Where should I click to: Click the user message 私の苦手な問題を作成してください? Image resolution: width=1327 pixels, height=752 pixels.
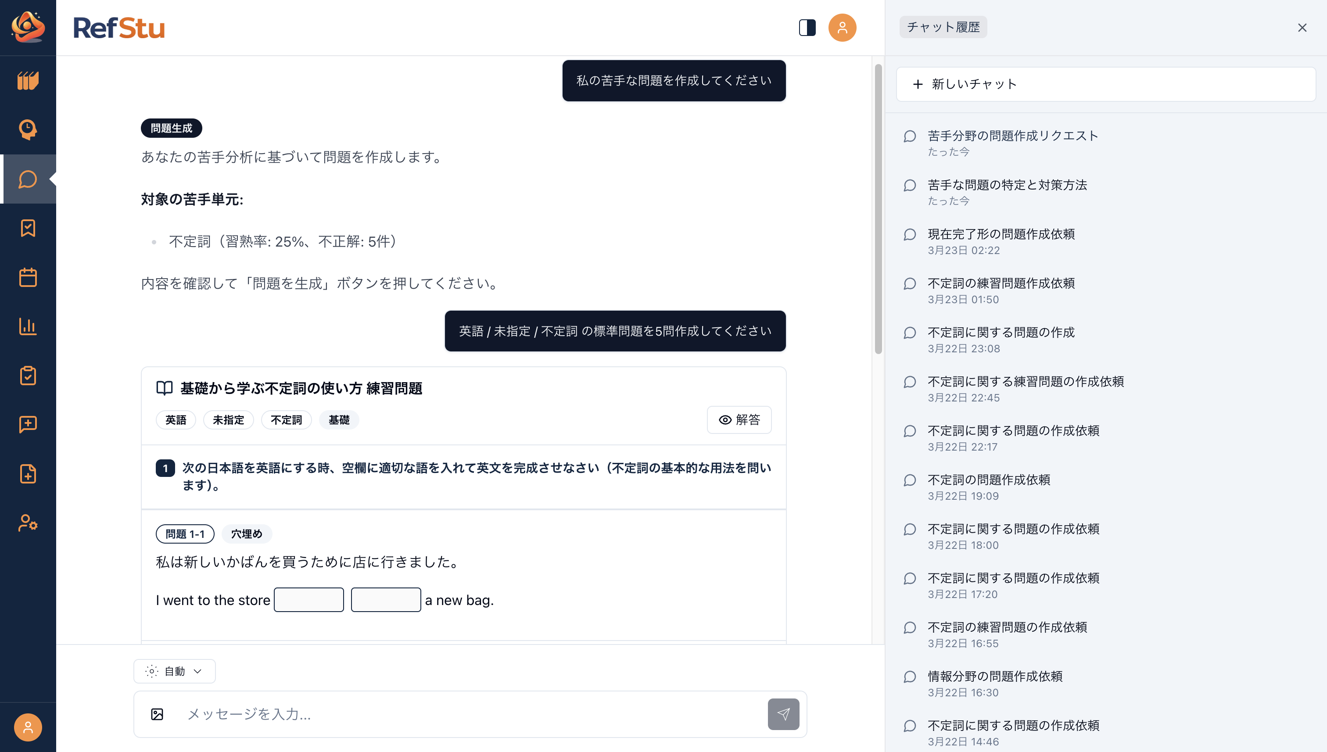point(674,81)
